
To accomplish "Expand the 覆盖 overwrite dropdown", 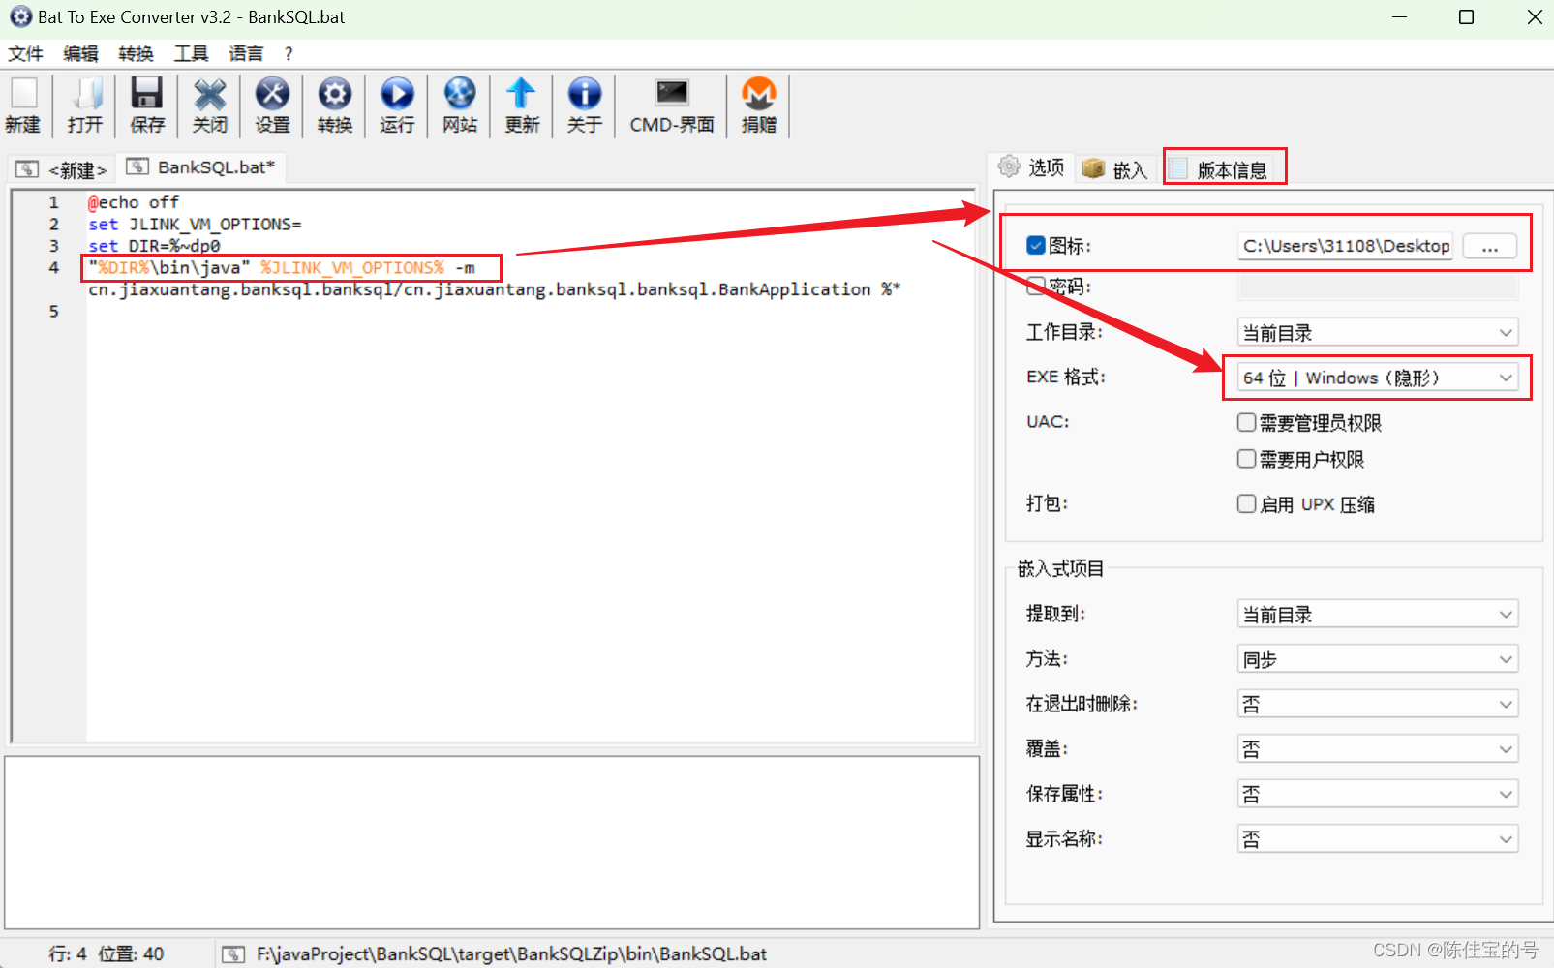I will pos(1378,749).
